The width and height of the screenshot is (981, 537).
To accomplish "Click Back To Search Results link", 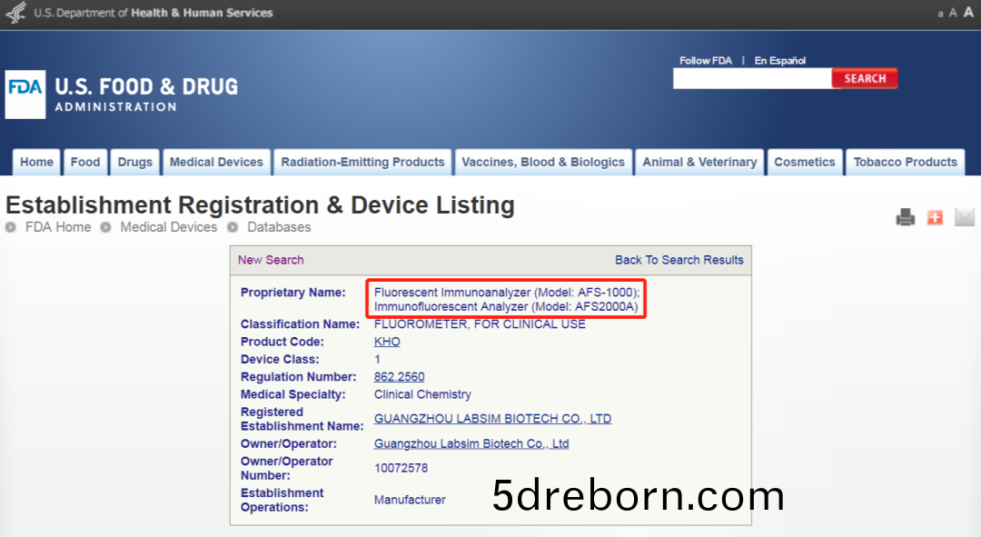I will coord(679,260).
